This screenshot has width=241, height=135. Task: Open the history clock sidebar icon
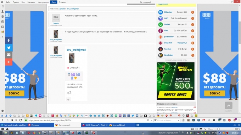pyautogui.click(x=2, y=22)
